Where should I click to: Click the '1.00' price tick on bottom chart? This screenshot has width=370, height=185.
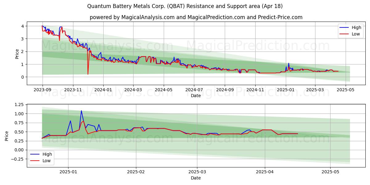coord(19,114)
